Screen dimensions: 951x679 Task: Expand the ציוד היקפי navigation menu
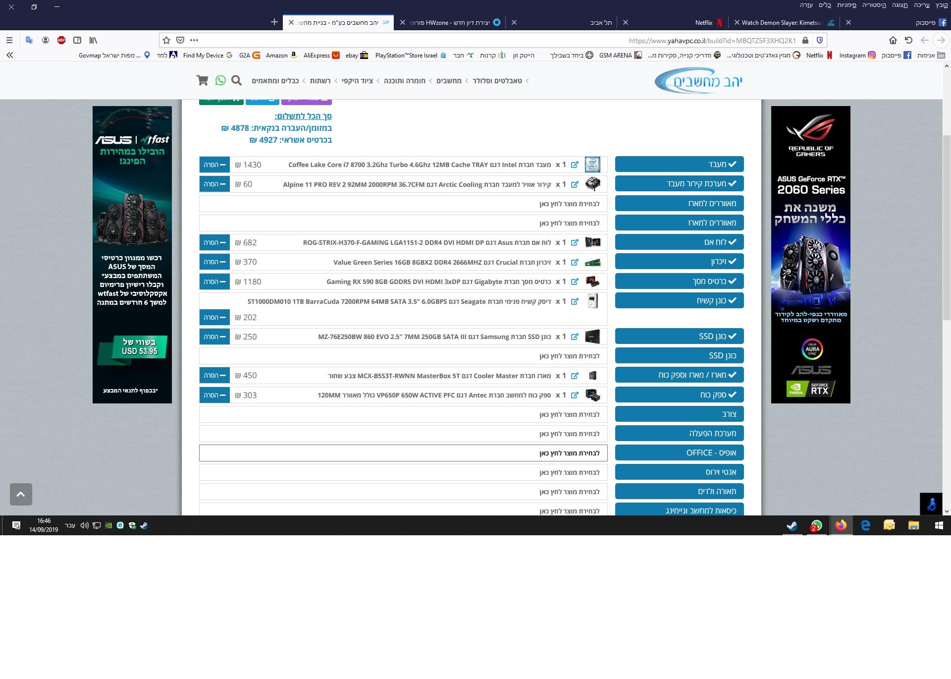357,81
